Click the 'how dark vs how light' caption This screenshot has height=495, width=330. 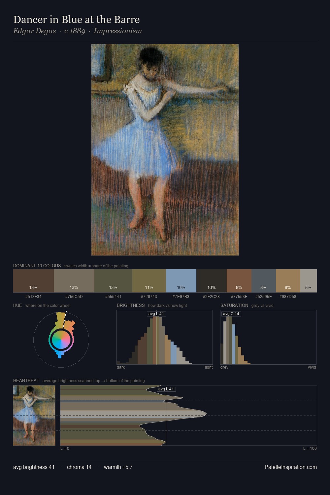point(168,306)
